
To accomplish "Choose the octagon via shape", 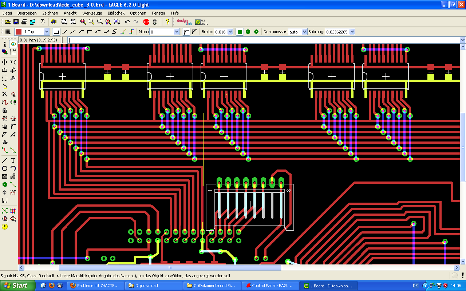I will pos(256,32).
